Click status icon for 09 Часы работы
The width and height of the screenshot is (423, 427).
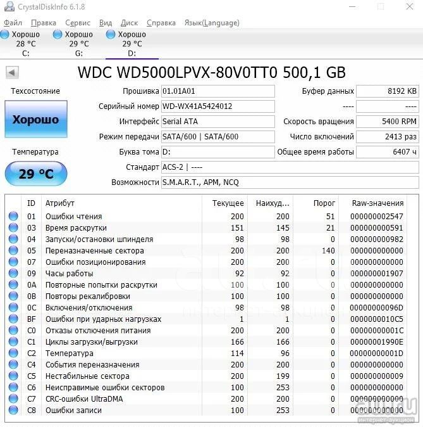[13, 273]
